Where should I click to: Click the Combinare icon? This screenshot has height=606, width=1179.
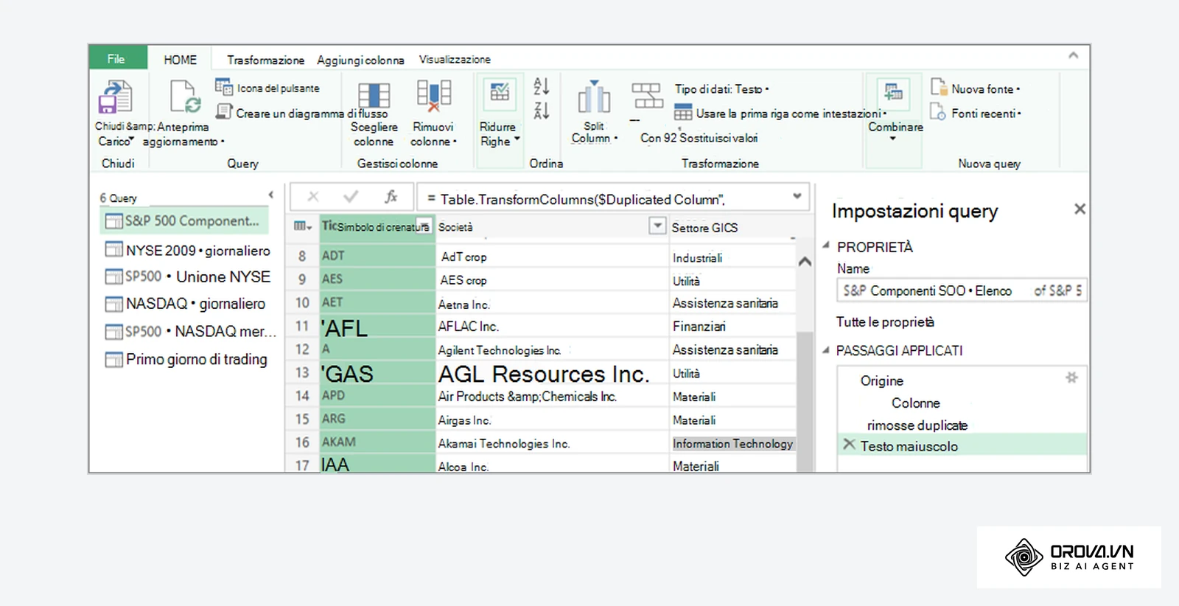coord(894,92)
